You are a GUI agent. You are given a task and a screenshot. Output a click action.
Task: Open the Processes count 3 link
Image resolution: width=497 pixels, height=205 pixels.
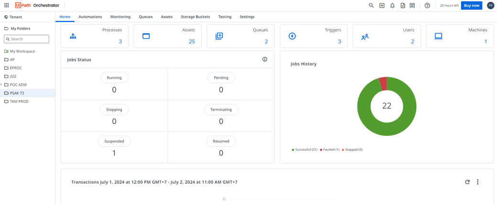pos(120,41)
